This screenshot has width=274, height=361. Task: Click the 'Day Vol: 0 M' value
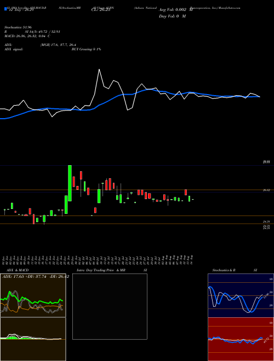pyautogui.click(x=172, y=16)
